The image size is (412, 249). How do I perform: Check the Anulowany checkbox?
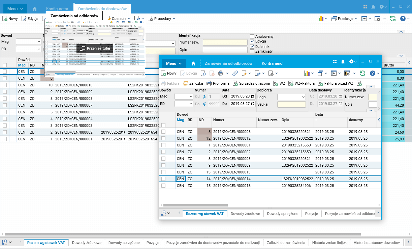252,36
